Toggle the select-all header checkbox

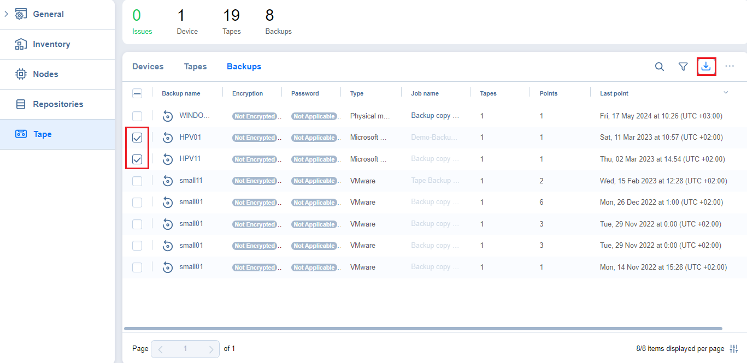point(137,93)
